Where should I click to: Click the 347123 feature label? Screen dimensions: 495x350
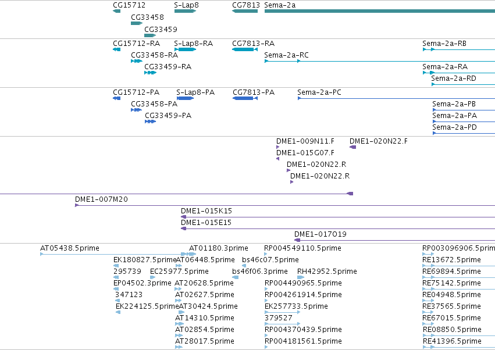click(x=129, y=295)
